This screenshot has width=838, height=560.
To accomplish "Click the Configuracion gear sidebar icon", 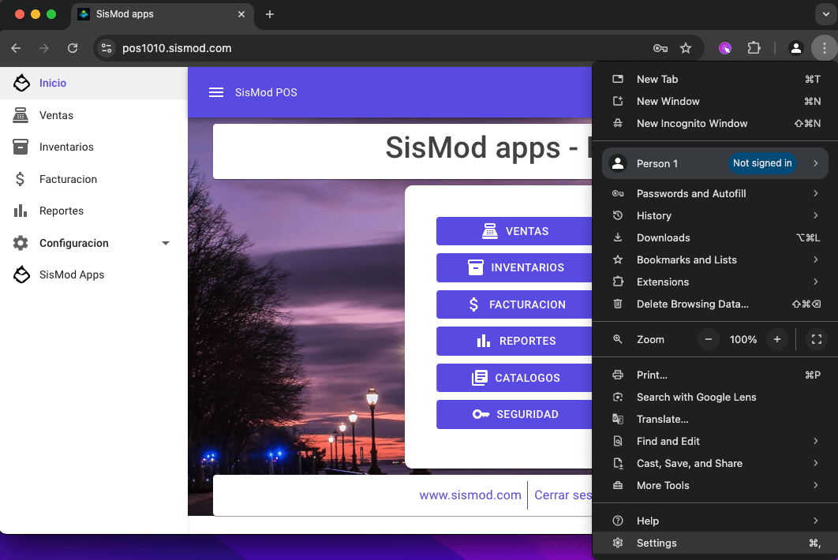I will point(21,243).
